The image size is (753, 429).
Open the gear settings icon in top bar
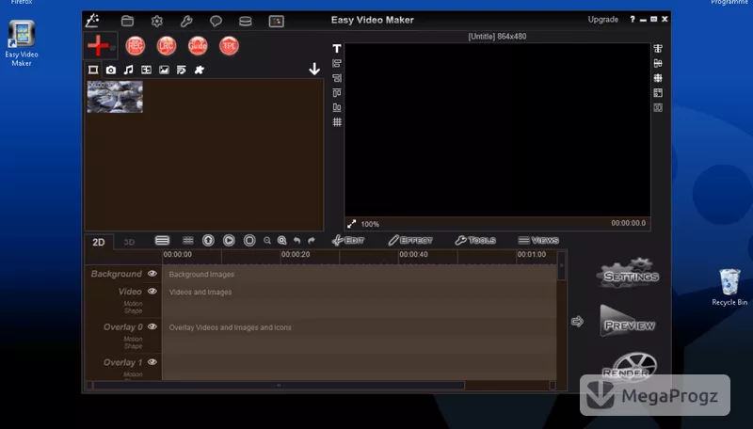click(157, 21)
